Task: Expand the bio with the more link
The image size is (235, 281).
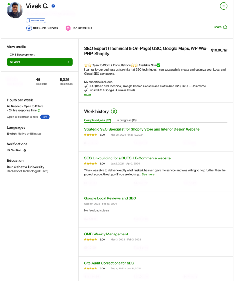Action: point(87,94)
